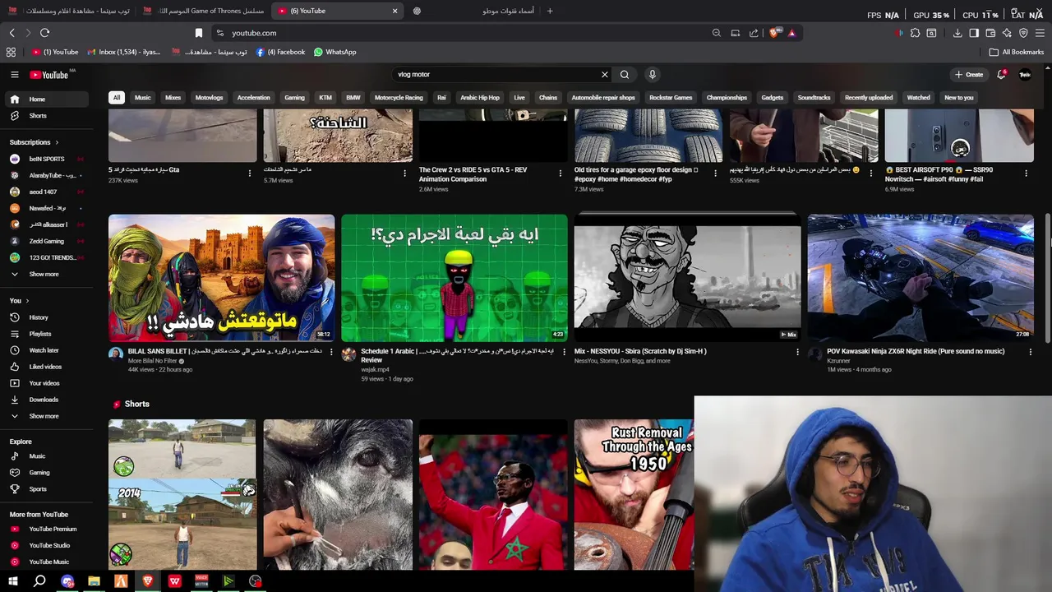
Task: Click the search magnifier button
Action: [x=625, y=75]
